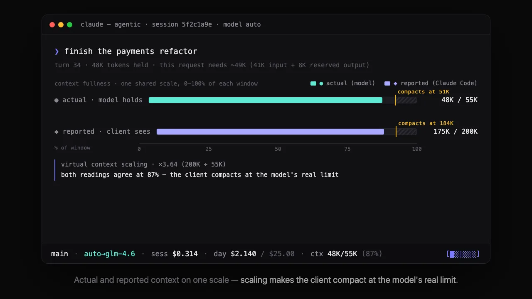Click the diamond icon before 'reported · client sees'
This screenshot has width=532, height=299.
[57, 132]
